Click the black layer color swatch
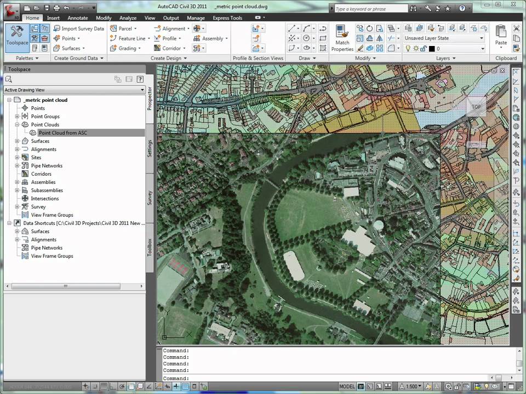The width and height of the screenshot is (526, 394). [431, 49]
